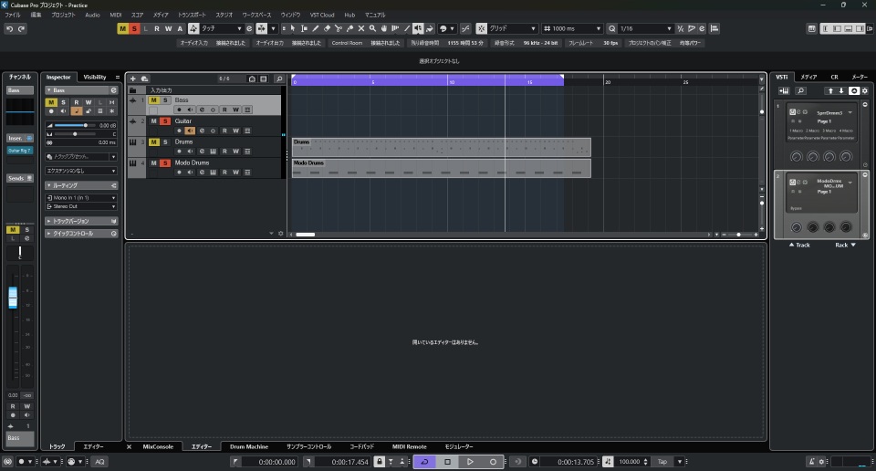
Task: Switch to the MixConsole tab
Action: [x=158, y=446]
